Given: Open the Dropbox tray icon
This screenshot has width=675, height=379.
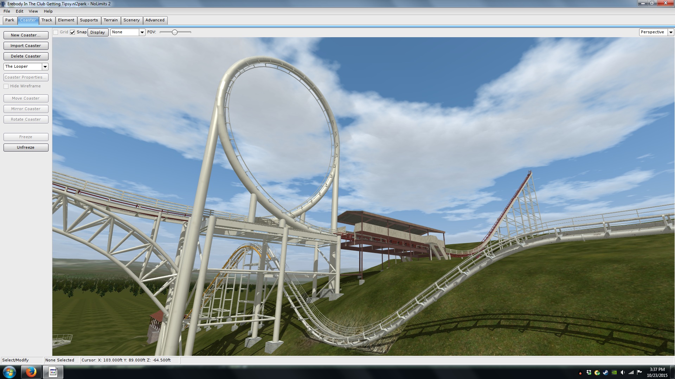Looking at the screenshot, I should [x=589, y=372].
